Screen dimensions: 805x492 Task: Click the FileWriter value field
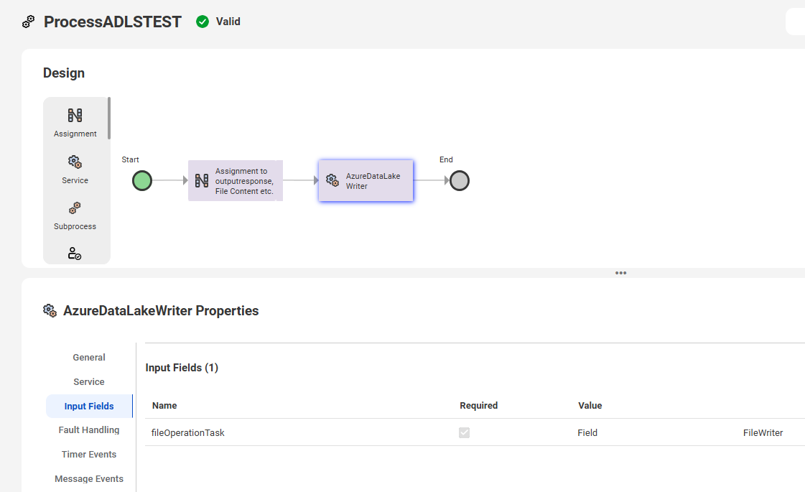click(763, 433)
